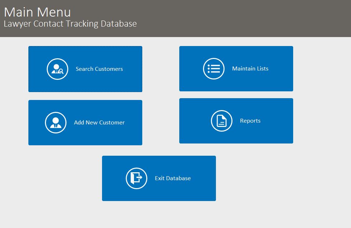Open the Maintain Lists label
The width and height of the screenshot is (351, 228).
[x=250, y=69]
